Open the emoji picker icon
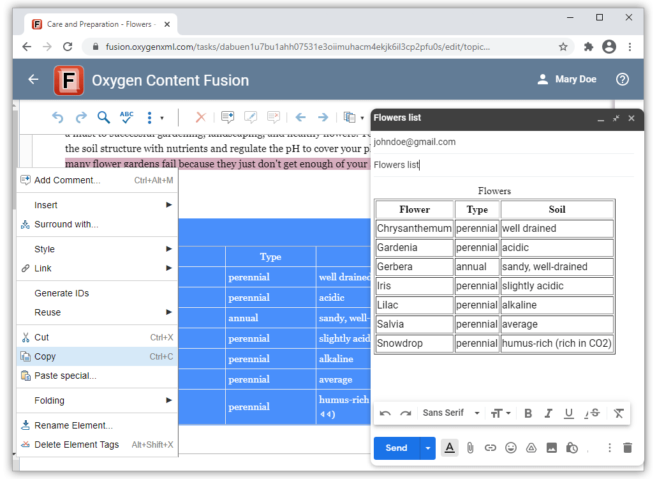Viewport: 657px width, 479px height. tap(511, 448)
